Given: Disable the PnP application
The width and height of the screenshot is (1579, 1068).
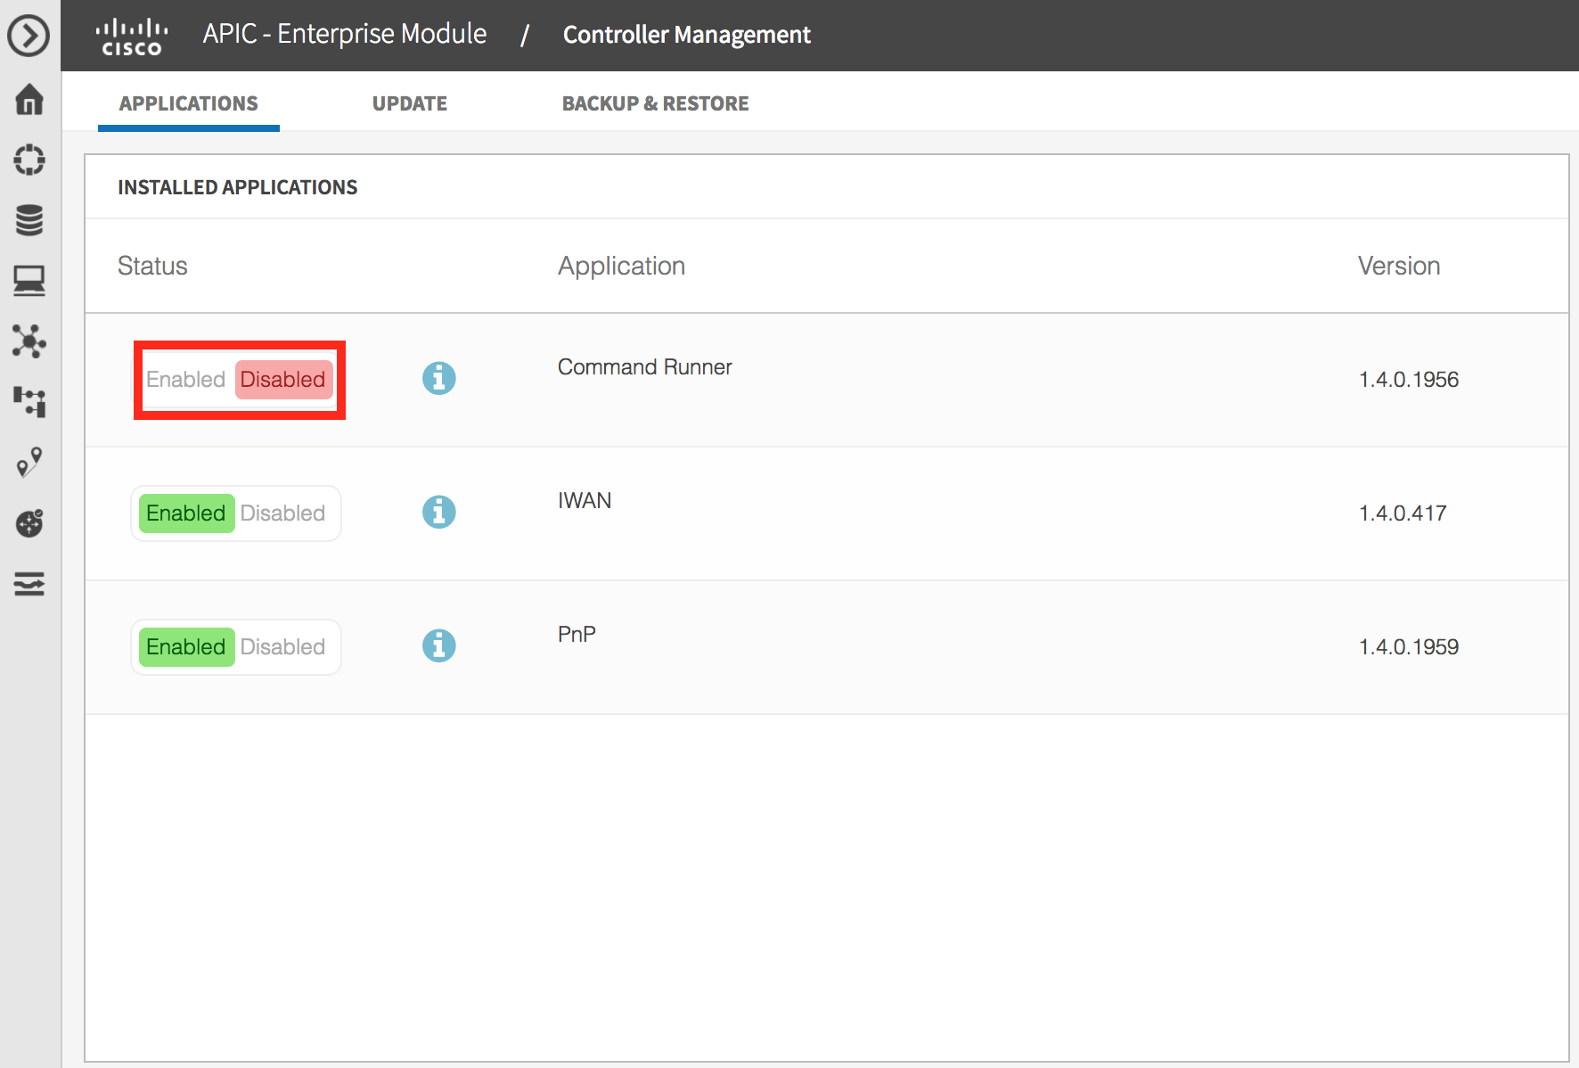Looking at the screenshot, I should (x=283, y=647).
